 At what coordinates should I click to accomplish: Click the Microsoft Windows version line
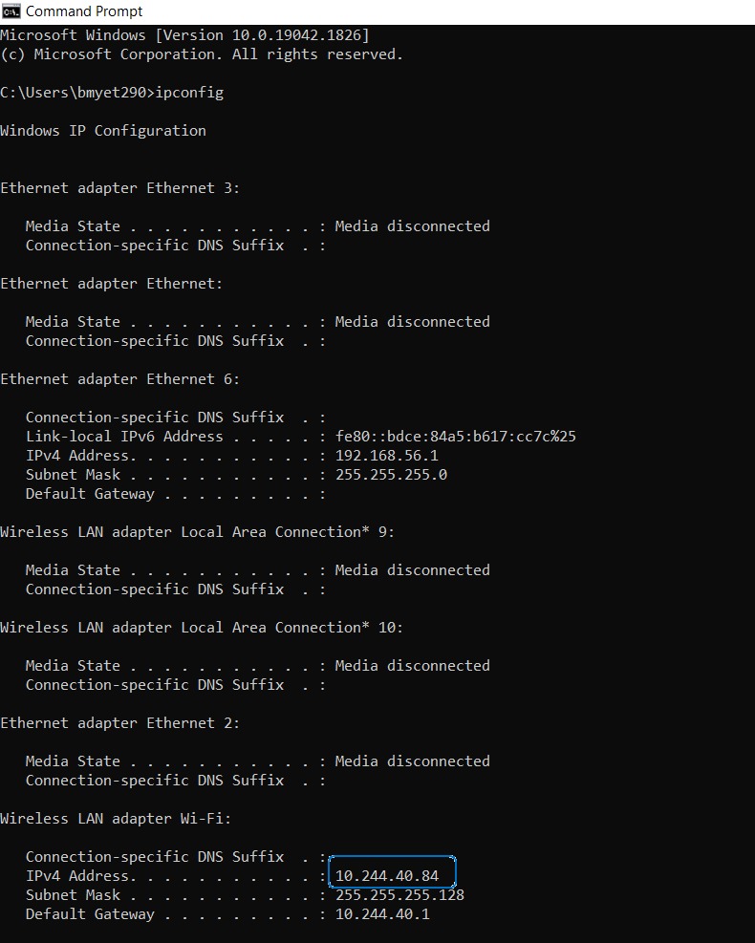[184, 35]
